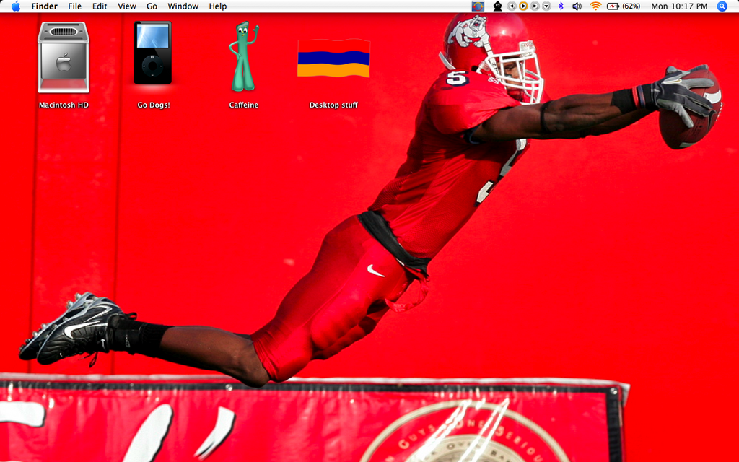Viewport: 739px width, 462px height.
Task: Click the Go Dogs! label
Action: pos(154,105)
